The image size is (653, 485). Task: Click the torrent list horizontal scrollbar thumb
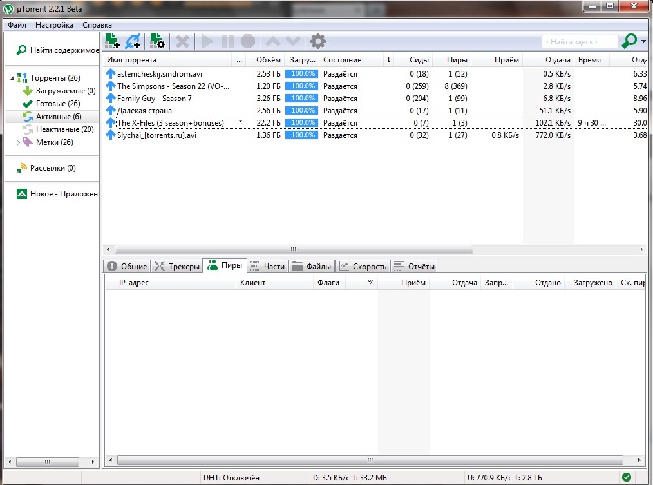[294, 249]
